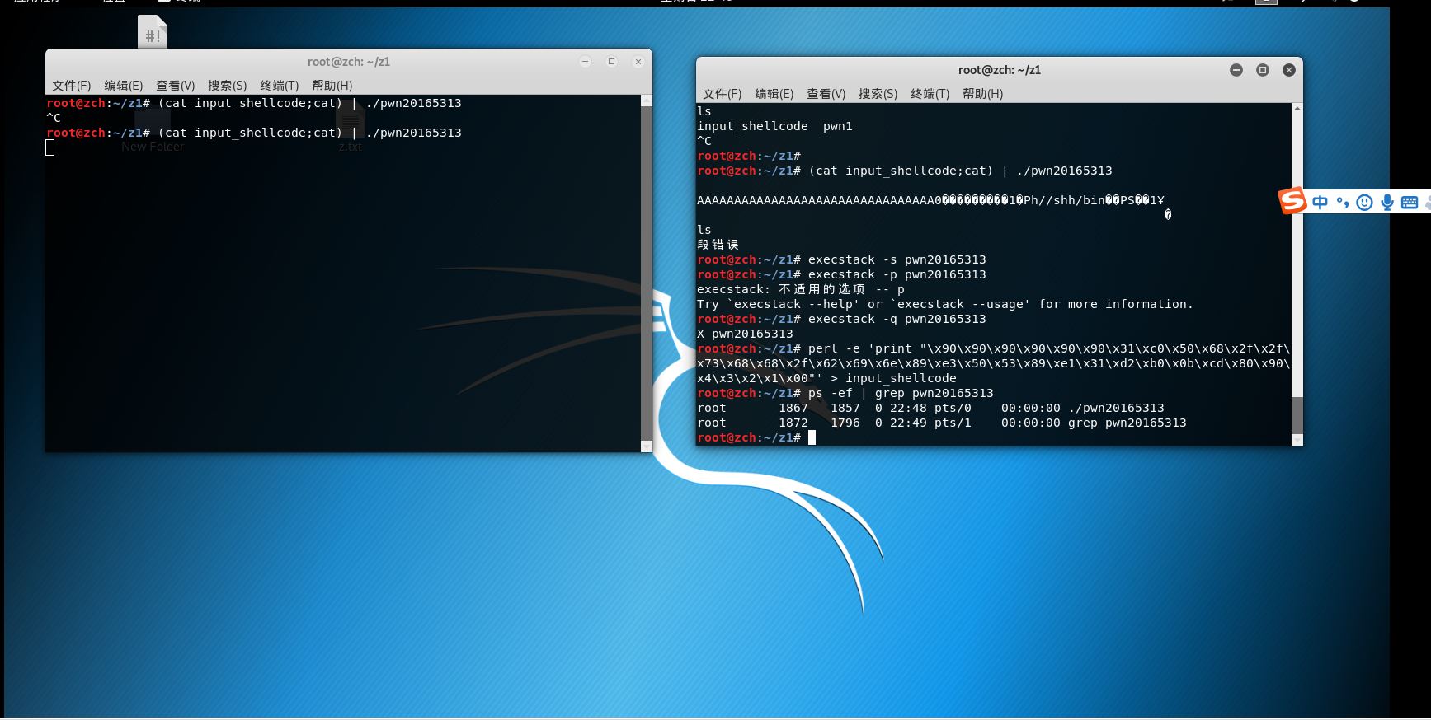Image resolution: width=1431 pixels, height=720 pixels.
Task: Open 文件(F) menu in left terminal
Action: (71, 86)
